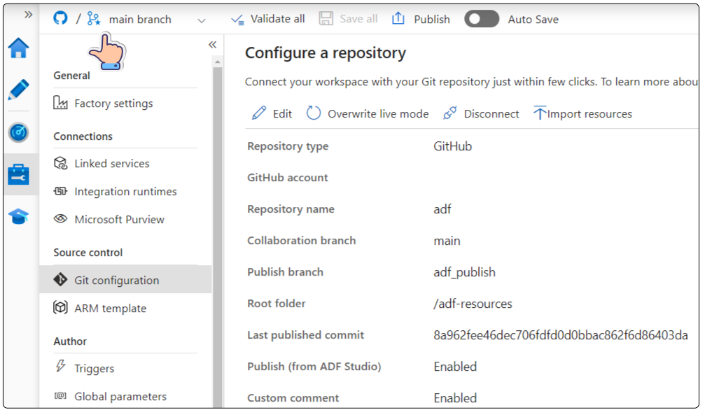
Task: Click Disconnect repository button
Action: tap(482, 114)
